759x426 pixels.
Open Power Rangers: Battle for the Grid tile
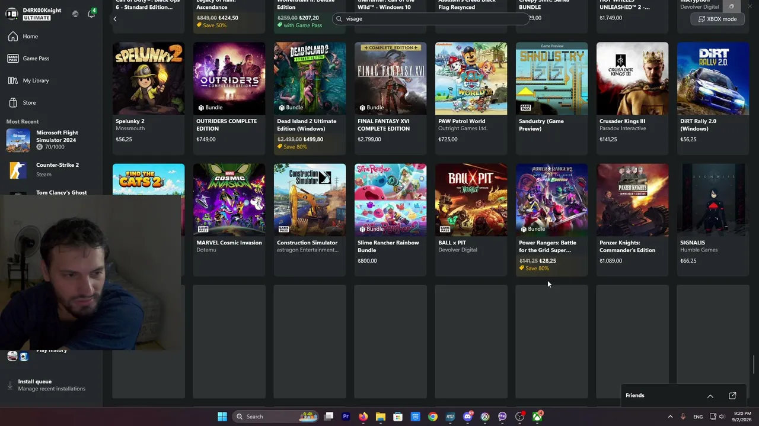(551, 220)
